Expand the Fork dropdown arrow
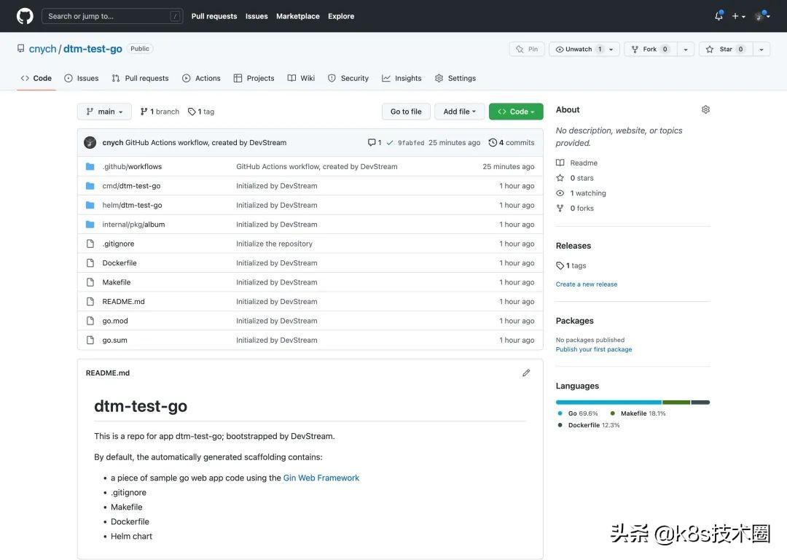 [686, 50]
